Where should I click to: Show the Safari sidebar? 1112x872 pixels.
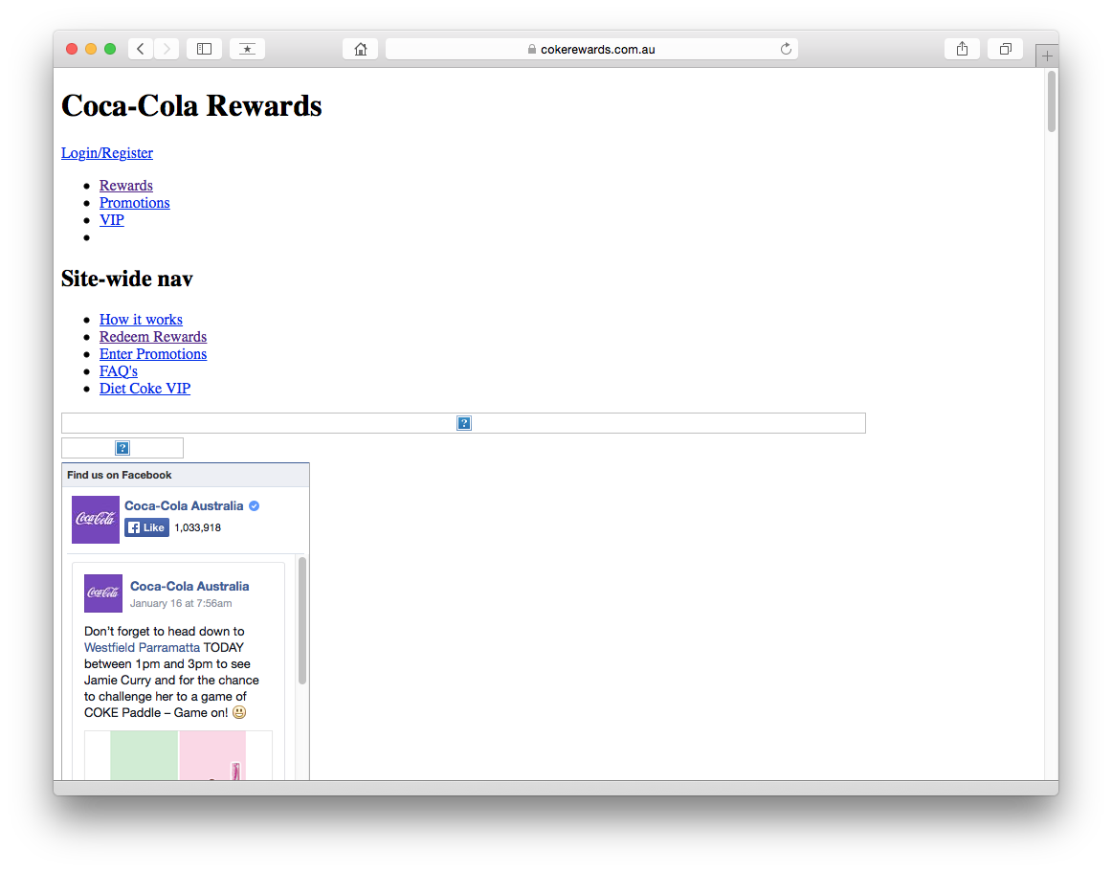[204, 49]
